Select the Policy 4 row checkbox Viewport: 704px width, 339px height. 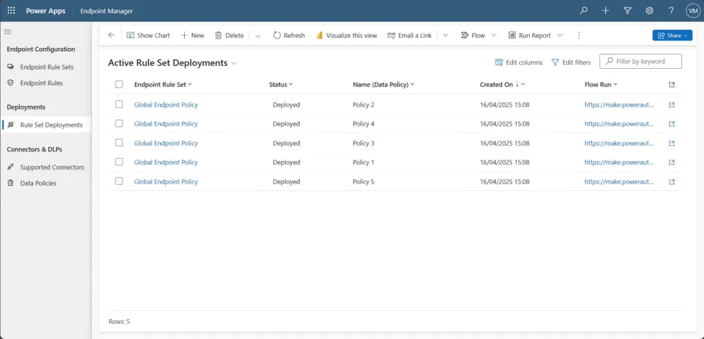coord(119,124)
